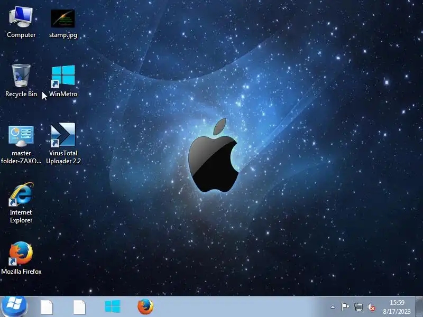The image size is (423, 317).
Task: Click the 'VirusTotal Uploader 2.2' label text
Action: coord(63,157)
